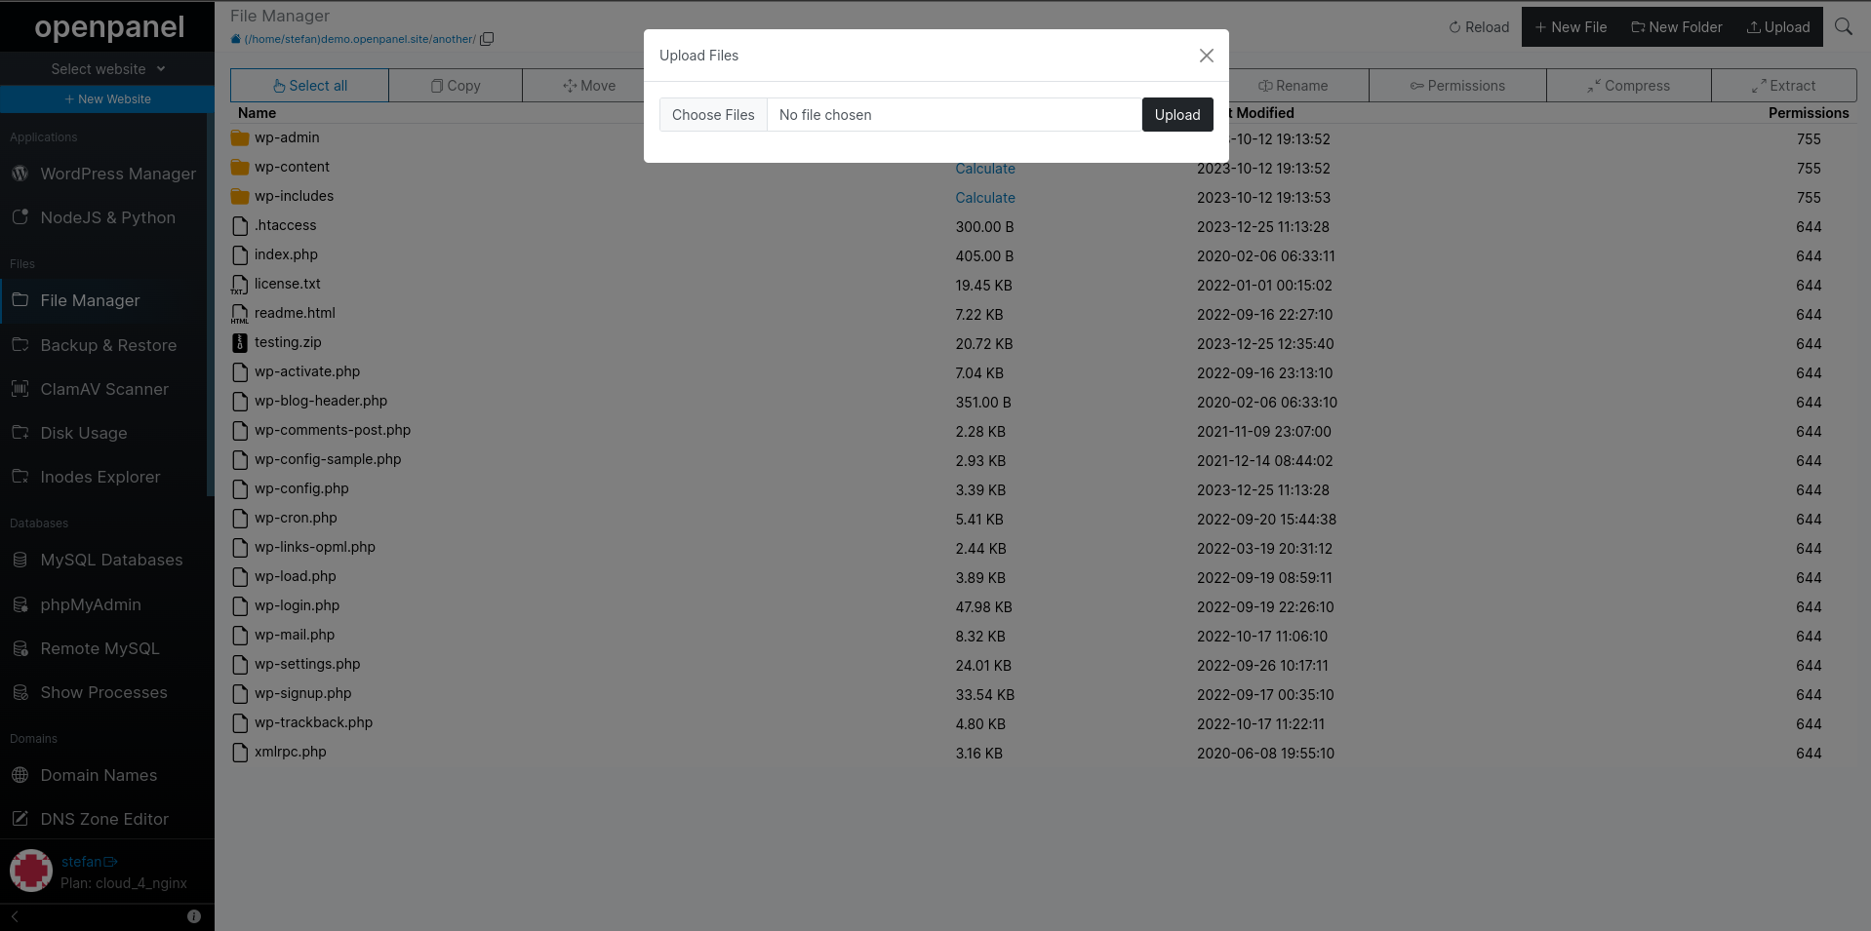
Task: Open the Upload toolbar button
Action: 1778,27
